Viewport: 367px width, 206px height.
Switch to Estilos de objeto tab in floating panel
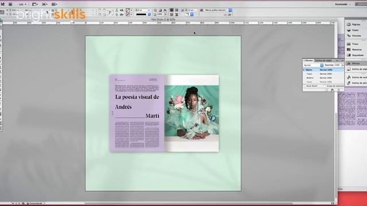(x=323, y=61)
